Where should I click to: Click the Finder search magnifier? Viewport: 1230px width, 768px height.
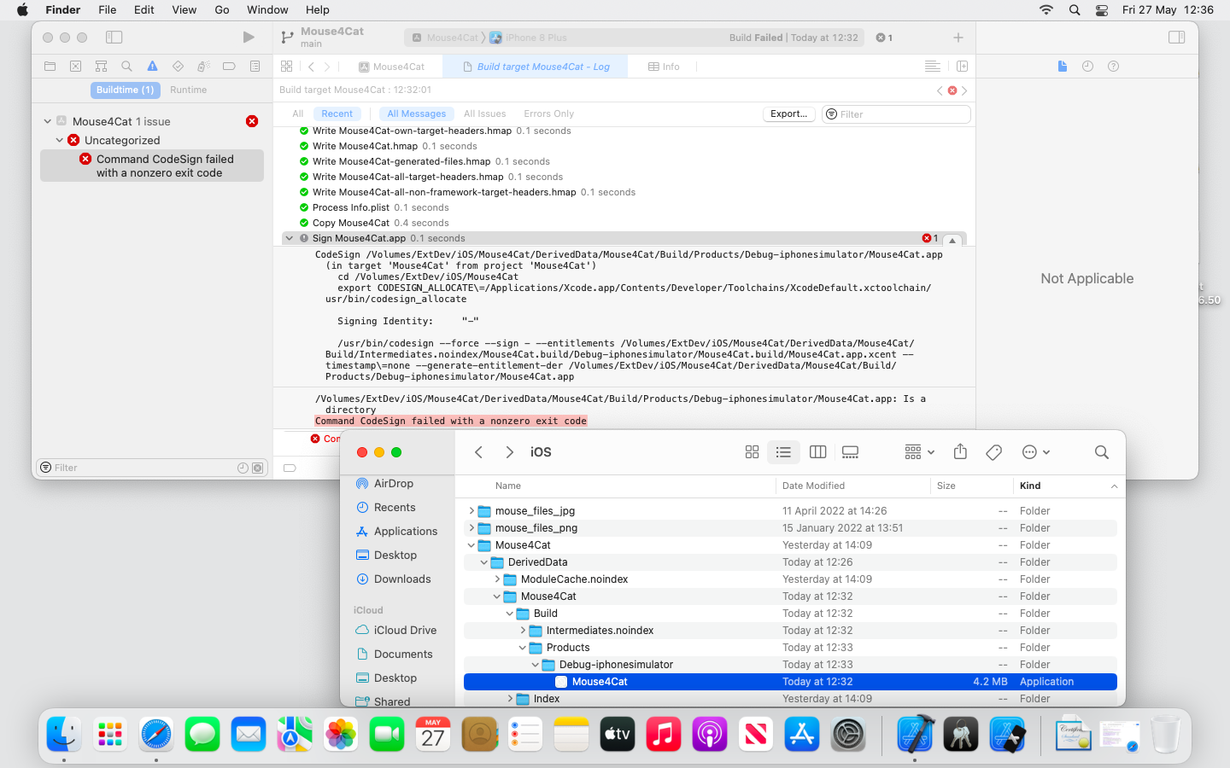tap(1102, 452)
